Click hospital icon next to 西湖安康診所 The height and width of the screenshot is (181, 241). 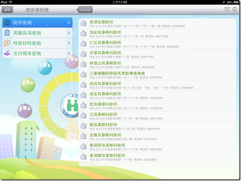point(84,23)
